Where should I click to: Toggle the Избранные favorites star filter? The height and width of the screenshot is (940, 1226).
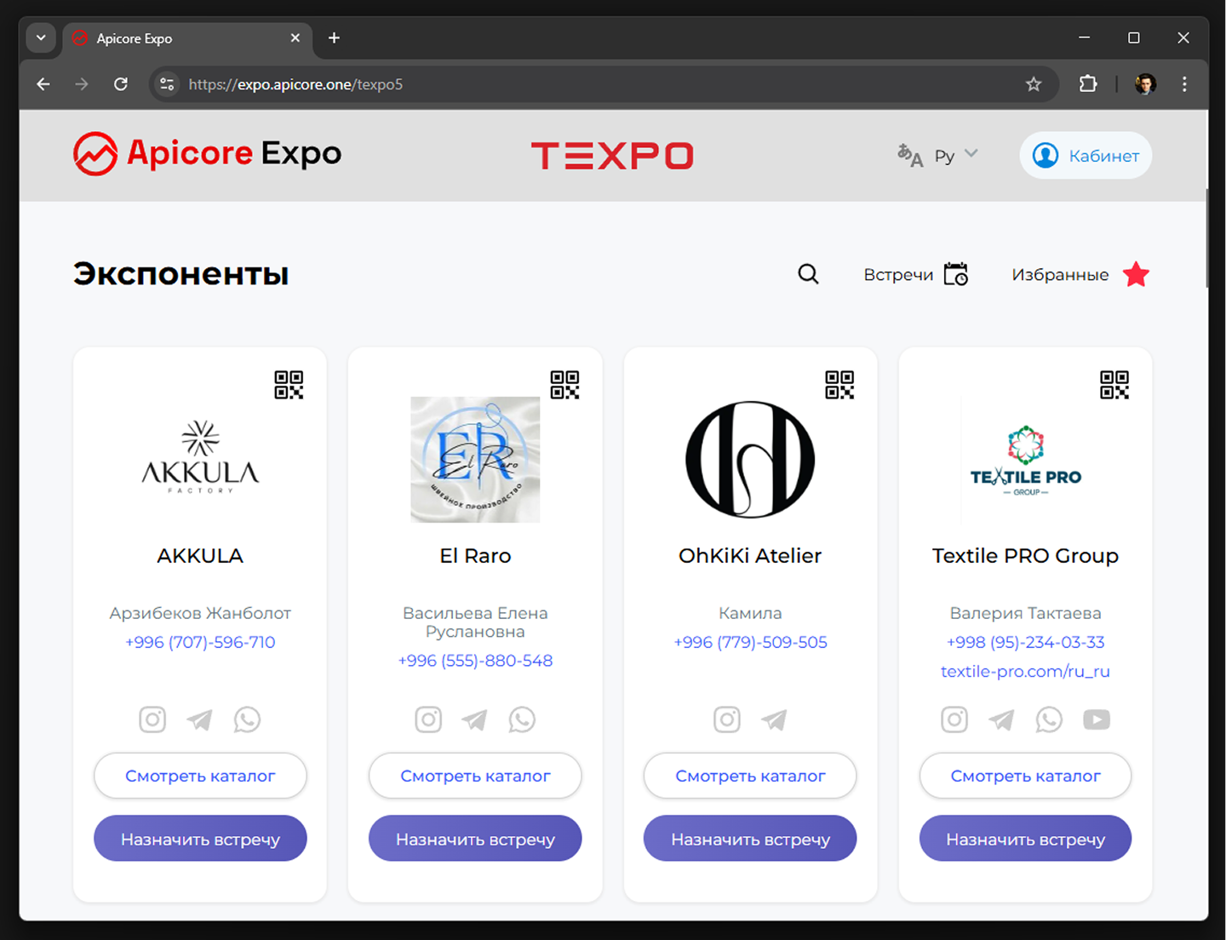coord(1136,275)
